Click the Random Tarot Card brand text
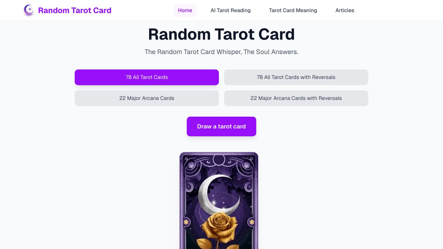 [x=75, y=10]
